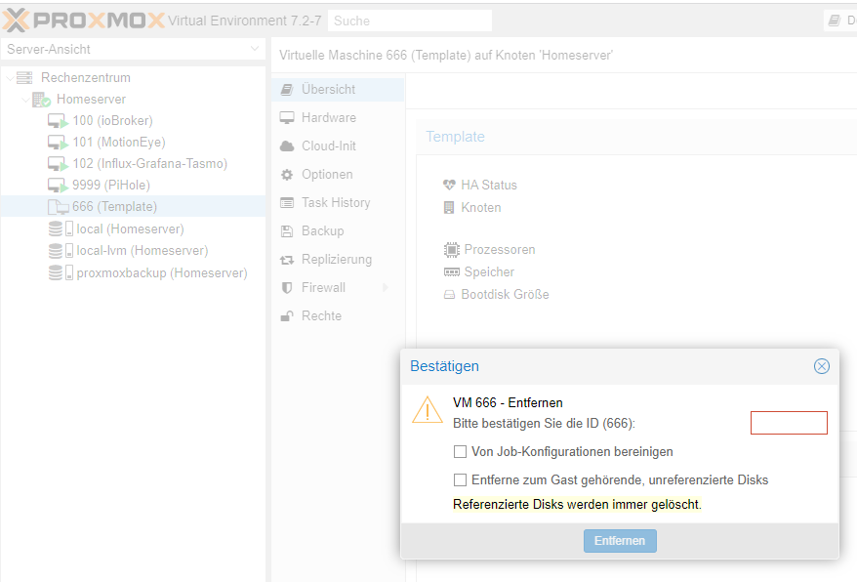The height and width of the screenshot is (582, 857).
Task: Click the proxmoxbackup storage icon
Action: pos(61,272)
